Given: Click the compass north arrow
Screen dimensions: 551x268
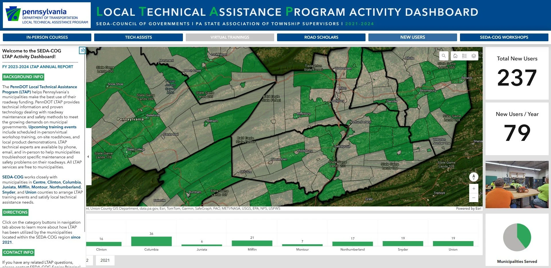Looking at the screenshot, I should 474,177.
